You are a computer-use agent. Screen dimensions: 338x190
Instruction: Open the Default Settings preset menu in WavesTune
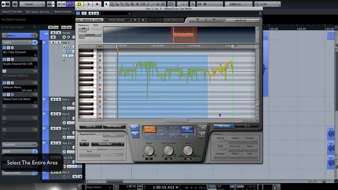[117, 20]
